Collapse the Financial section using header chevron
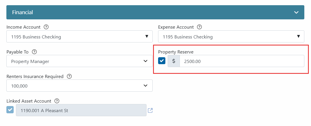311x126 pixels. point(296,12)
